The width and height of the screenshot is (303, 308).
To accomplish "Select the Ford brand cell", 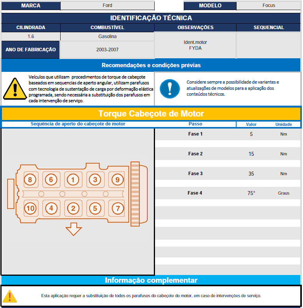I will 107,5.
